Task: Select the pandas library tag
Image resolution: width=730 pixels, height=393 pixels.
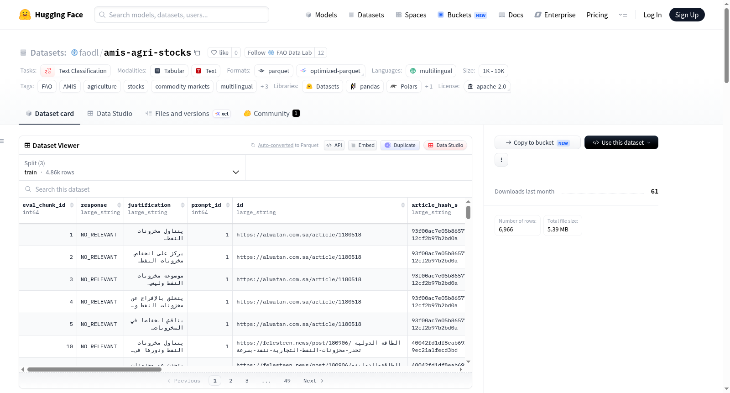Action: pos(365,86)
